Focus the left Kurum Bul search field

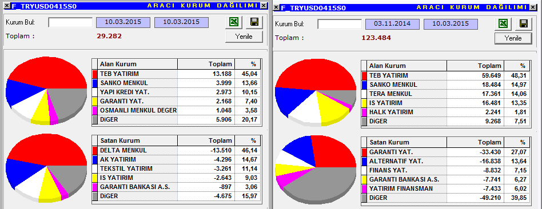pos(70,22)
